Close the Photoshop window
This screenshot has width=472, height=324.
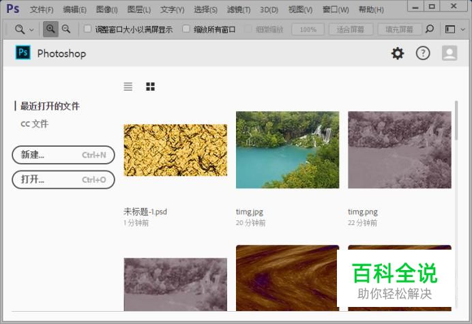point(454,6)
